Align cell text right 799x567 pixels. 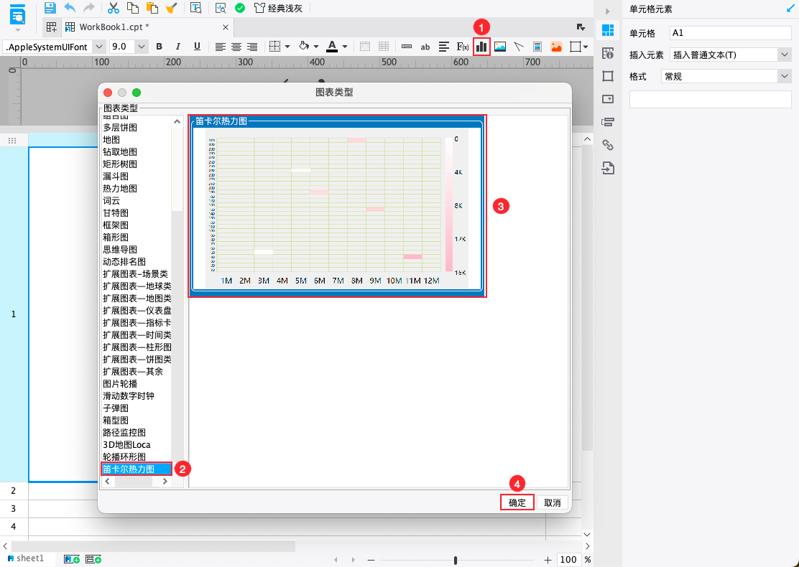251,47
